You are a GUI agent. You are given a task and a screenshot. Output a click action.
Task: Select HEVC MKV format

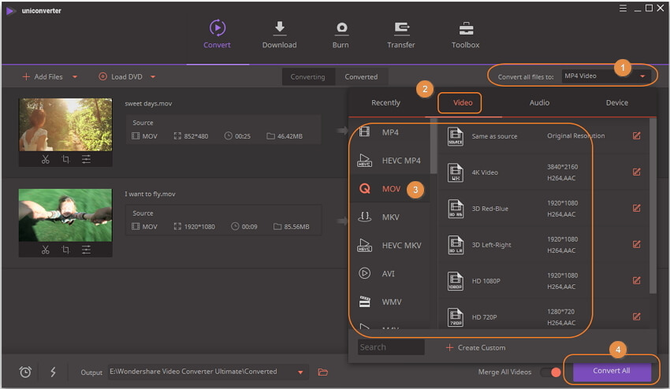click(x=390, y=245)
